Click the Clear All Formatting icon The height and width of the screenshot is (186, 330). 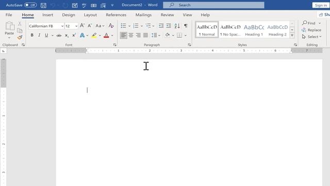pos(111,26)
